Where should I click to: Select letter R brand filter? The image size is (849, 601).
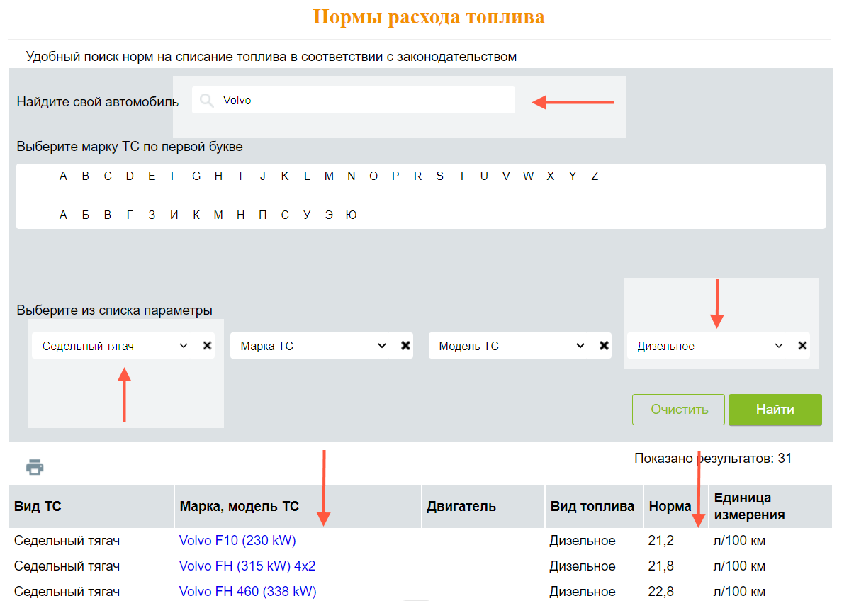[x=417, y=176]
